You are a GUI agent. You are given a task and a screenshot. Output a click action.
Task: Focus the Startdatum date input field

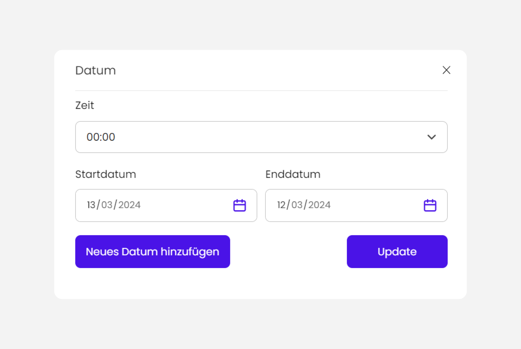166,206
